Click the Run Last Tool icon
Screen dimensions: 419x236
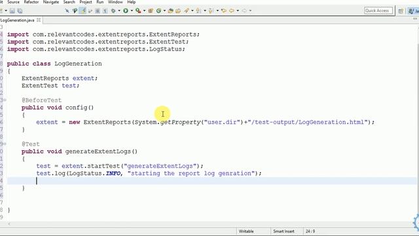[x=138, y=10]
